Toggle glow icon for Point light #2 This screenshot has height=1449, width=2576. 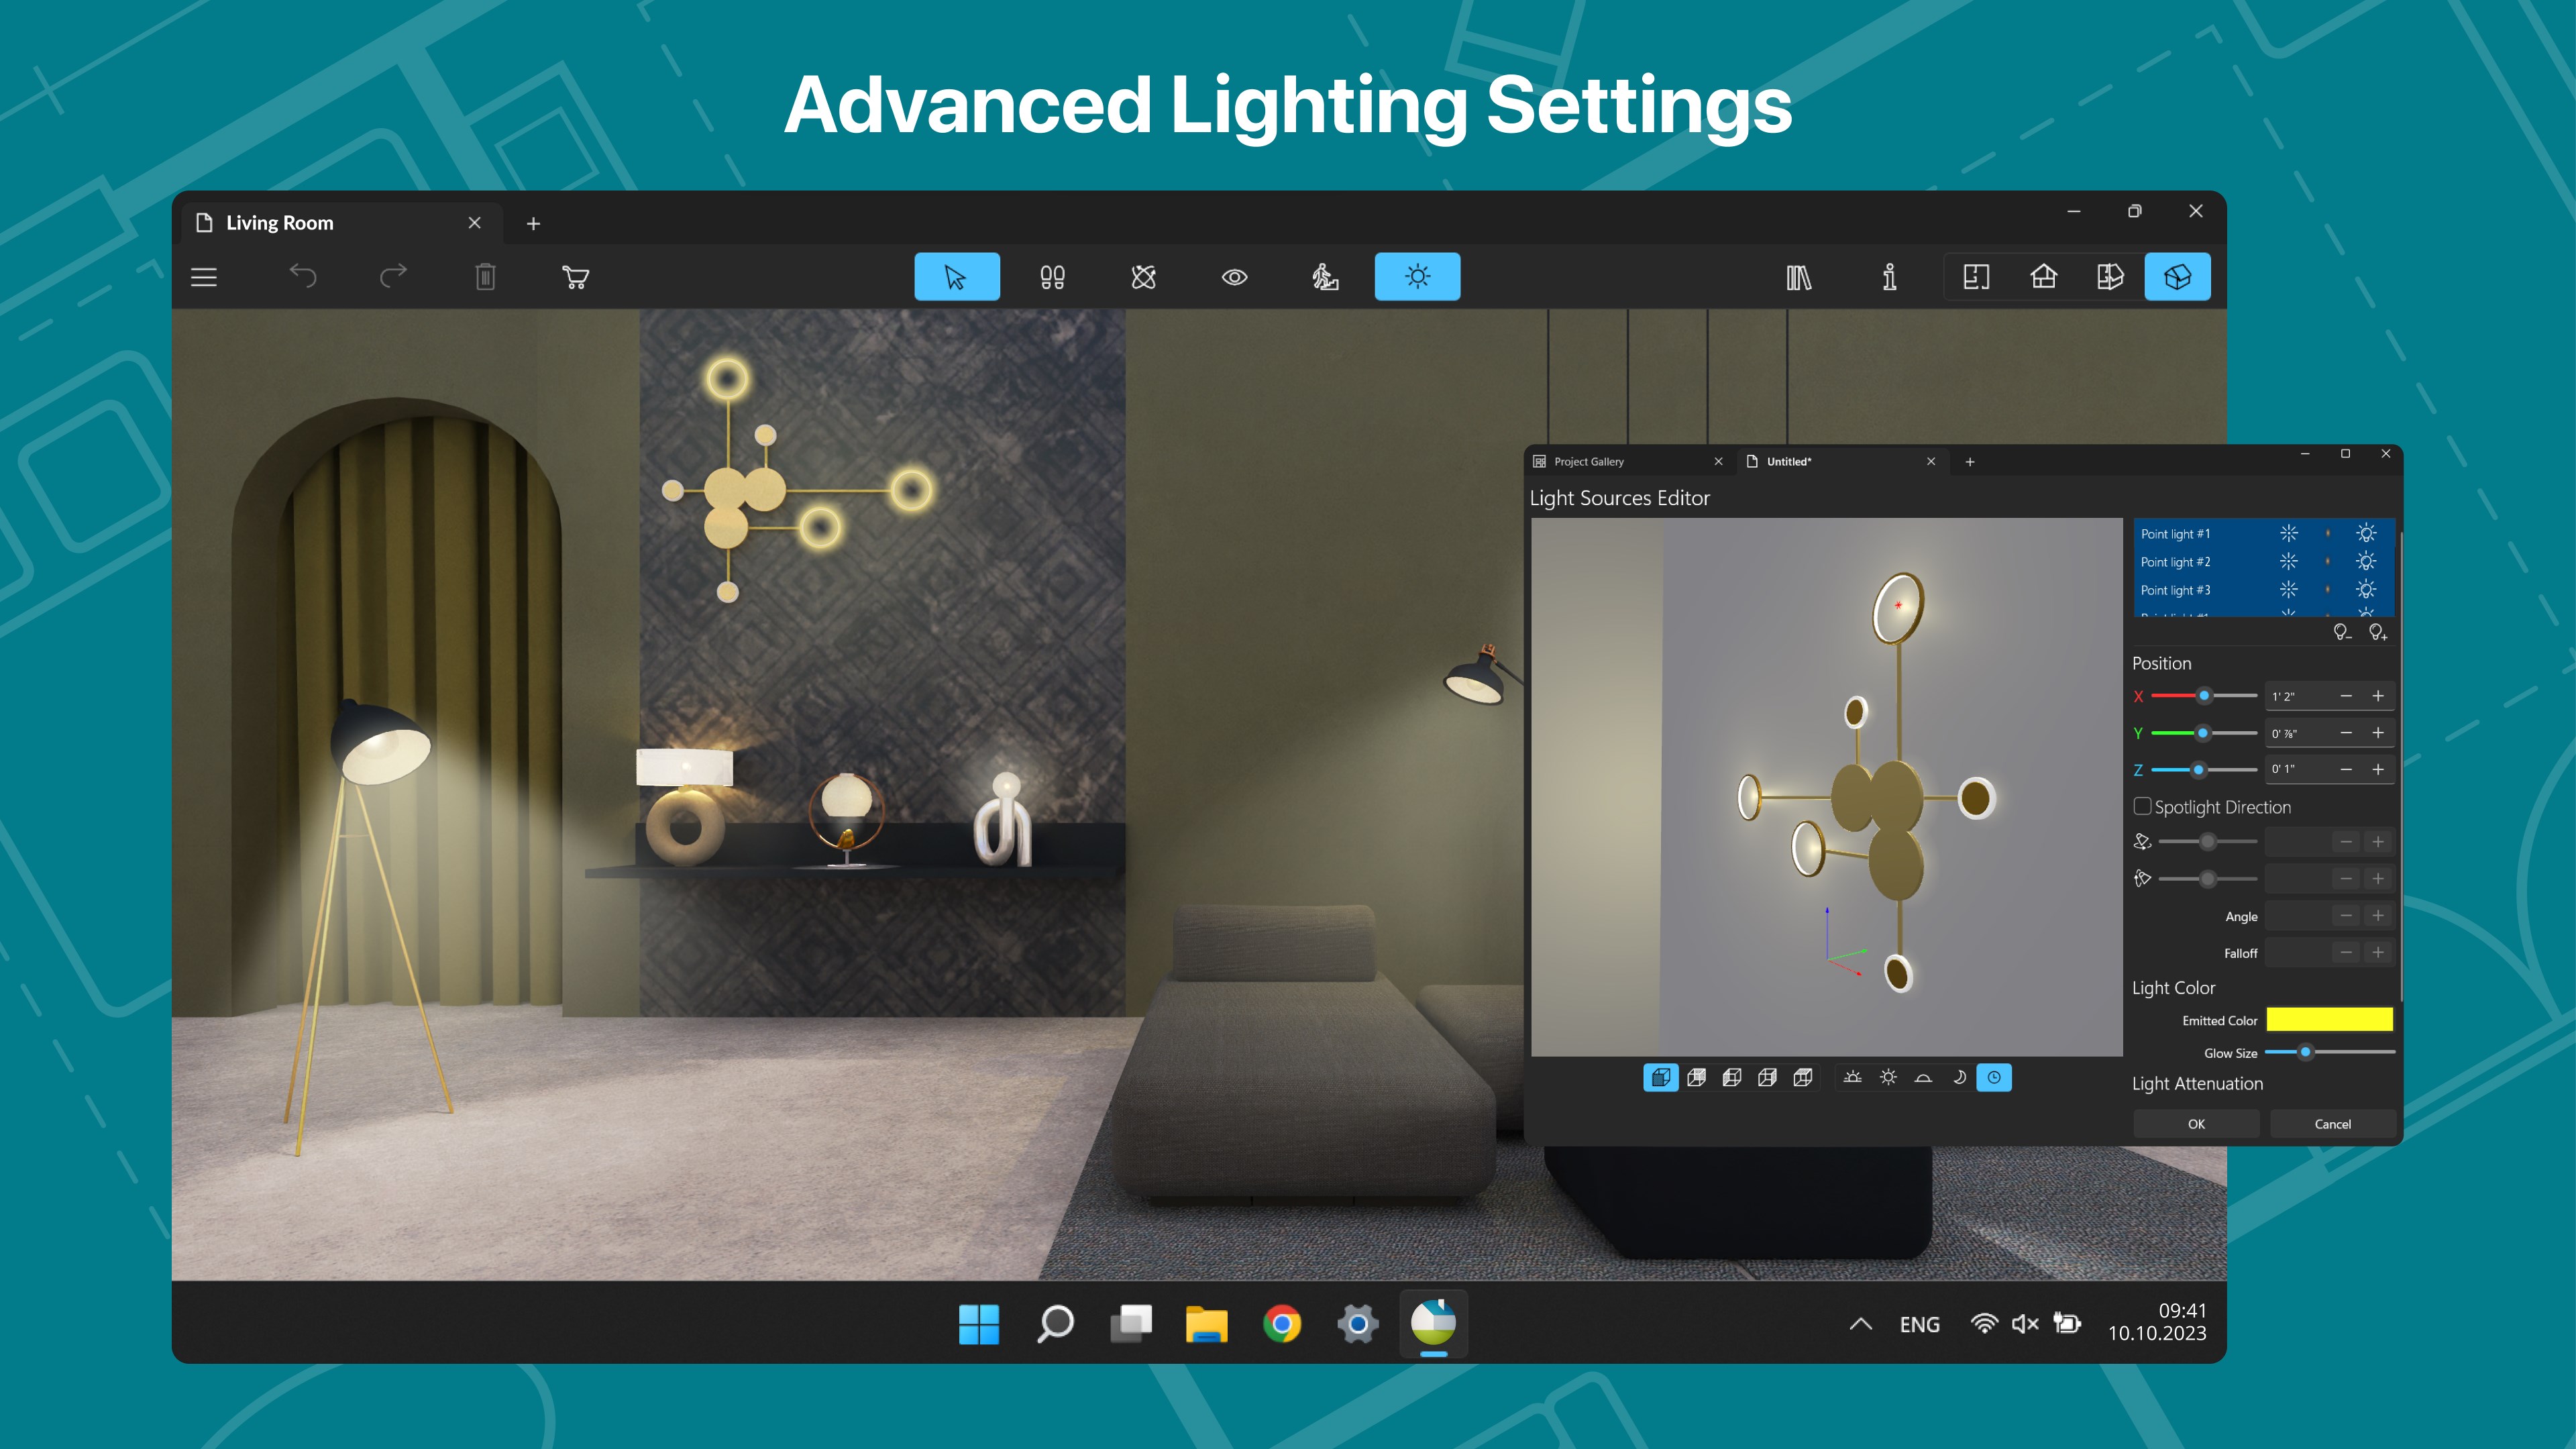pos(2289,561)
